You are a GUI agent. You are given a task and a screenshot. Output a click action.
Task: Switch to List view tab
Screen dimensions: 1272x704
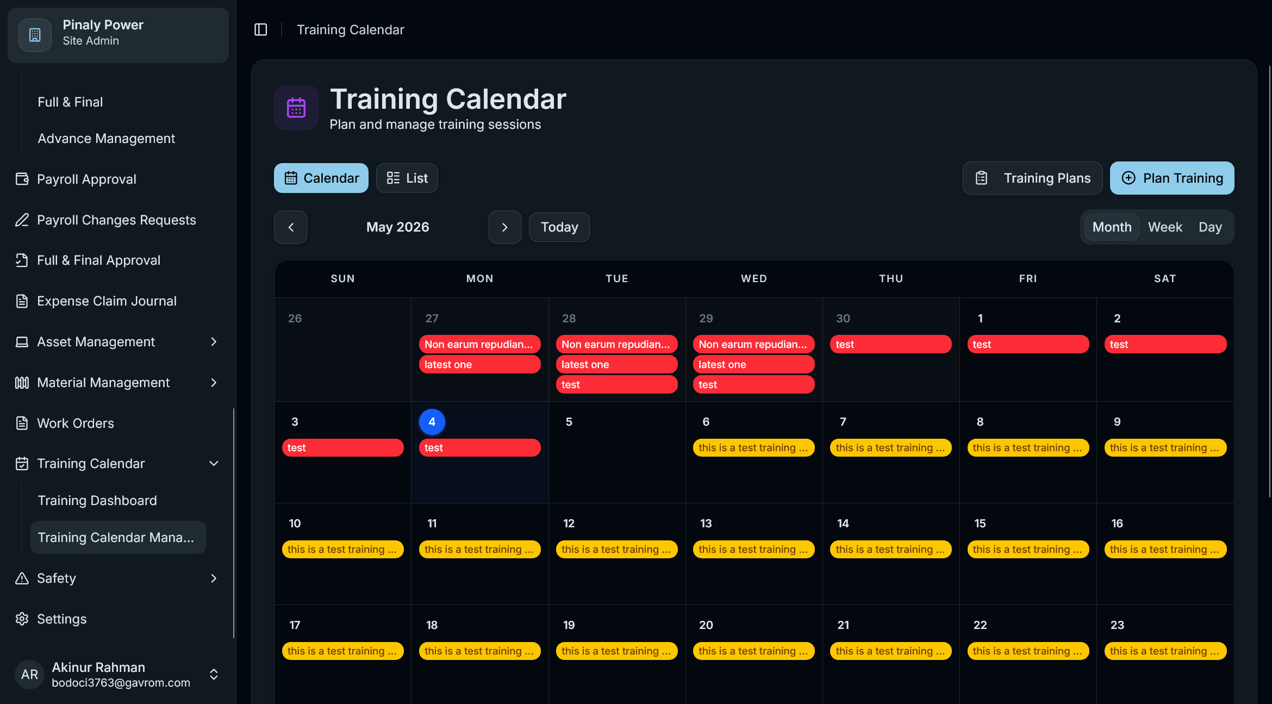(x=407, y=178)
